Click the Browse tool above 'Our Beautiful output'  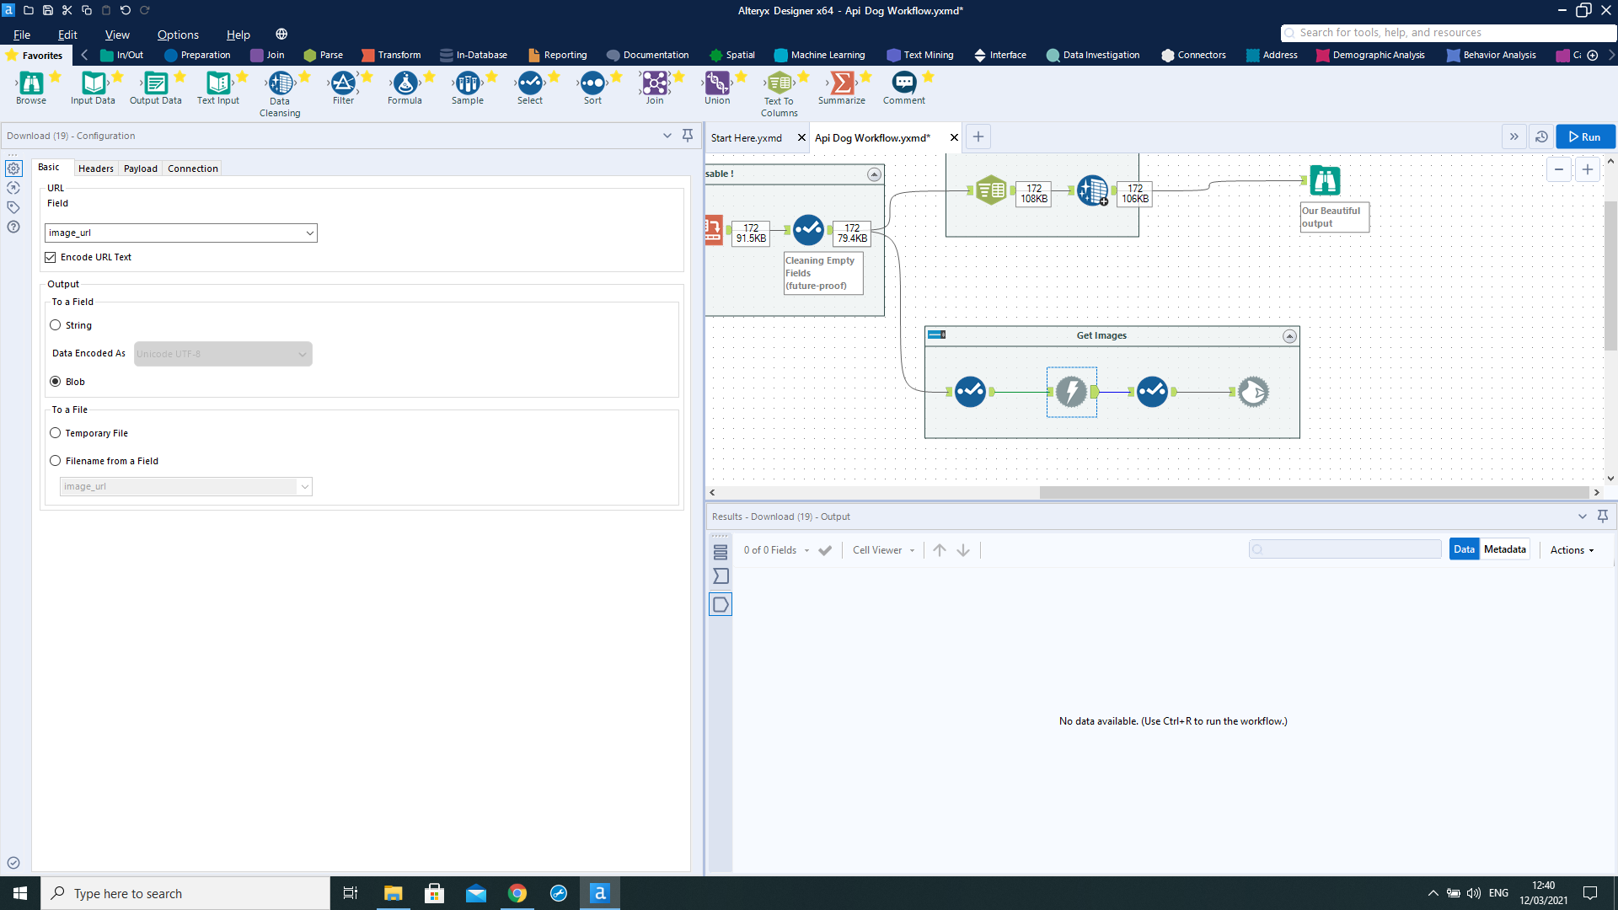click(1325, 180)
